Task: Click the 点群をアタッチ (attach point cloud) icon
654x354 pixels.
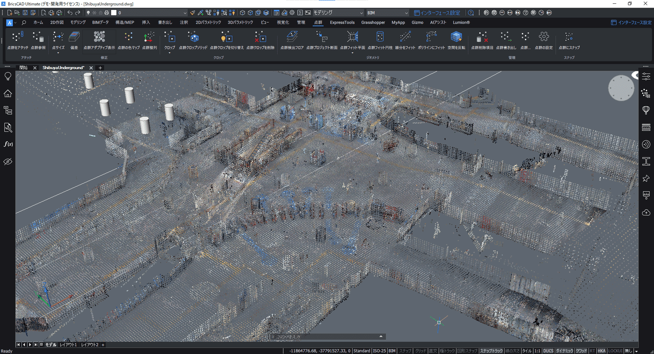Action: pyautogui.click(x=17, y=37)
